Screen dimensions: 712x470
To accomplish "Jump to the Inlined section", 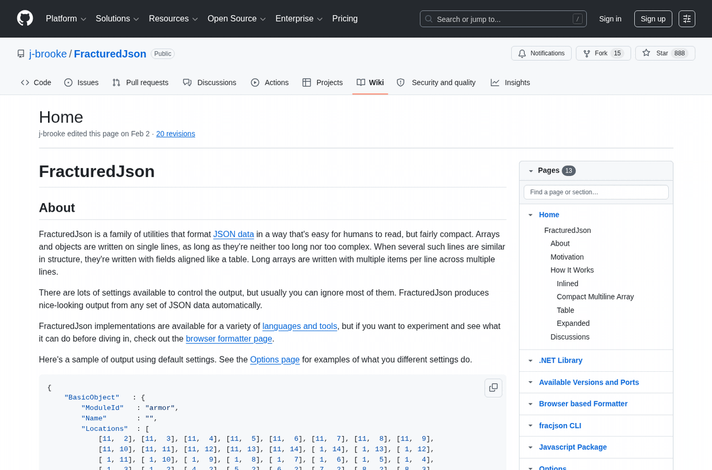I will click(567, 284).
